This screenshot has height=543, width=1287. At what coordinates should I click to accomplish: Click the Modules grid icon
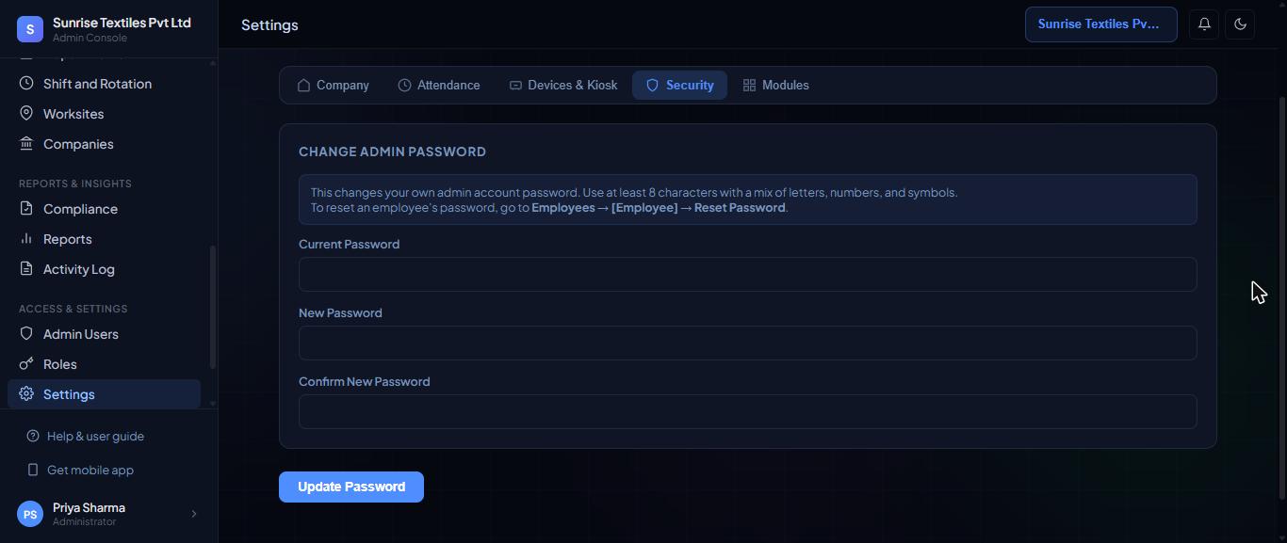pos(749,86)
